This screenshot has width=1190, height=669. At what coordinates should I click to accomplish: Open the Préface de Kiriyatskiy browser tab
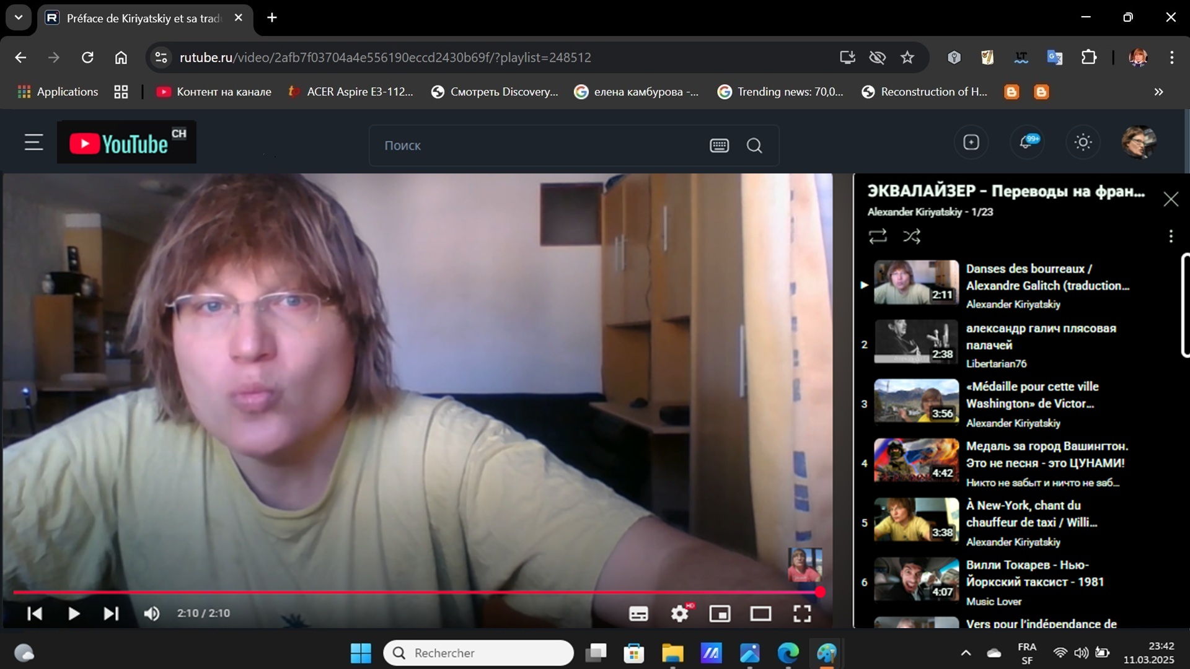pyautogui.click(x=144, y=18)
